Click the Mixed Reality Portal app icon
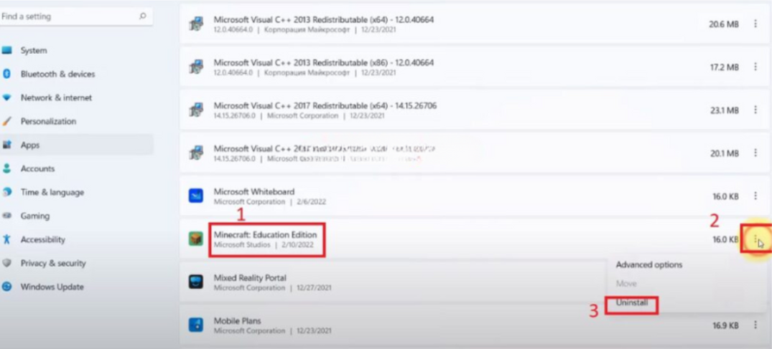Image resolution: width=772 pixels, height=349 pixels. point(196,282)
